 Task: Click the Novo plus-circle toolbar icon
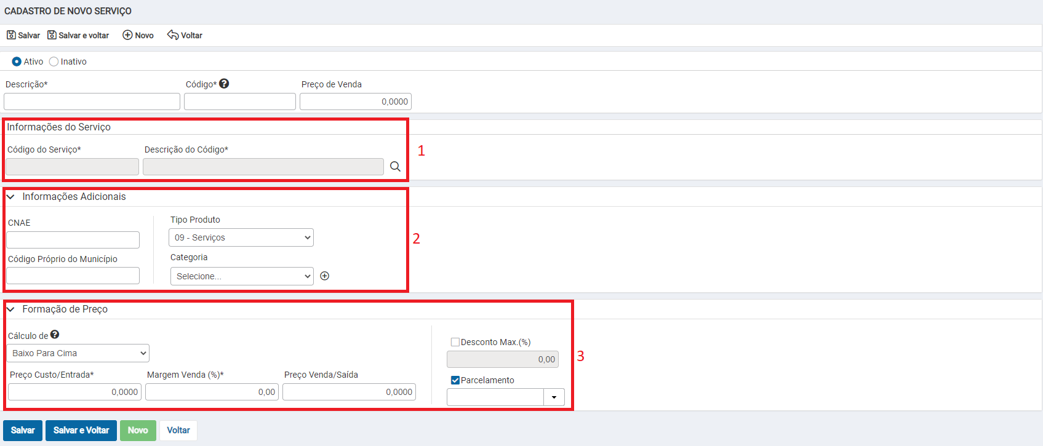127,35
